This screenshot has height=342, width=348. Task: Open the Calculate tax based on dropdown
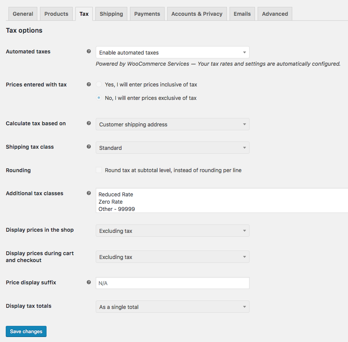pyautogui.click(x=172, y=124)
